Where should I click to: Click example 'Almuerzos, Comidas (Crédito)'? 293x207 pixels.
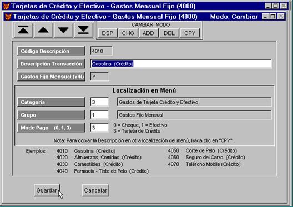108,158
